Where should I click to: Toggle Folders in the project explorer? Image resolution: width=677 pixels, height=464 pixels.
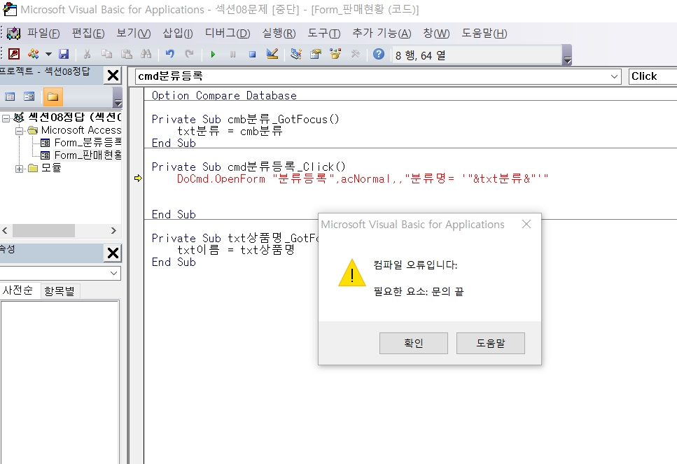[53, 97]
